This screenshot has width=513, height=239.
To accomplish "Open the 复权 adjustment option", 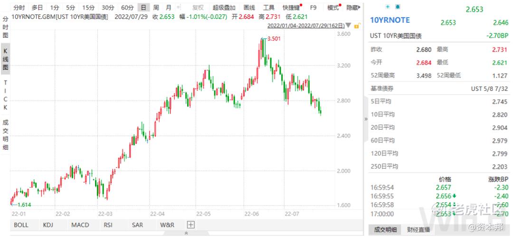I will [x=197, y=8].
